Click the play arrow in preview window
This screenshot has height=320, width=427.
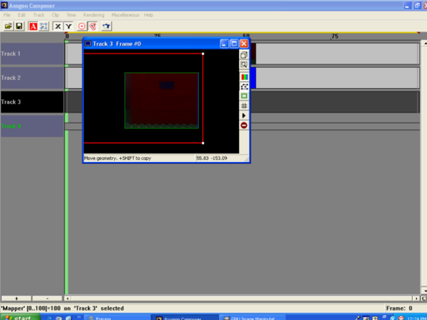point(244,116)
